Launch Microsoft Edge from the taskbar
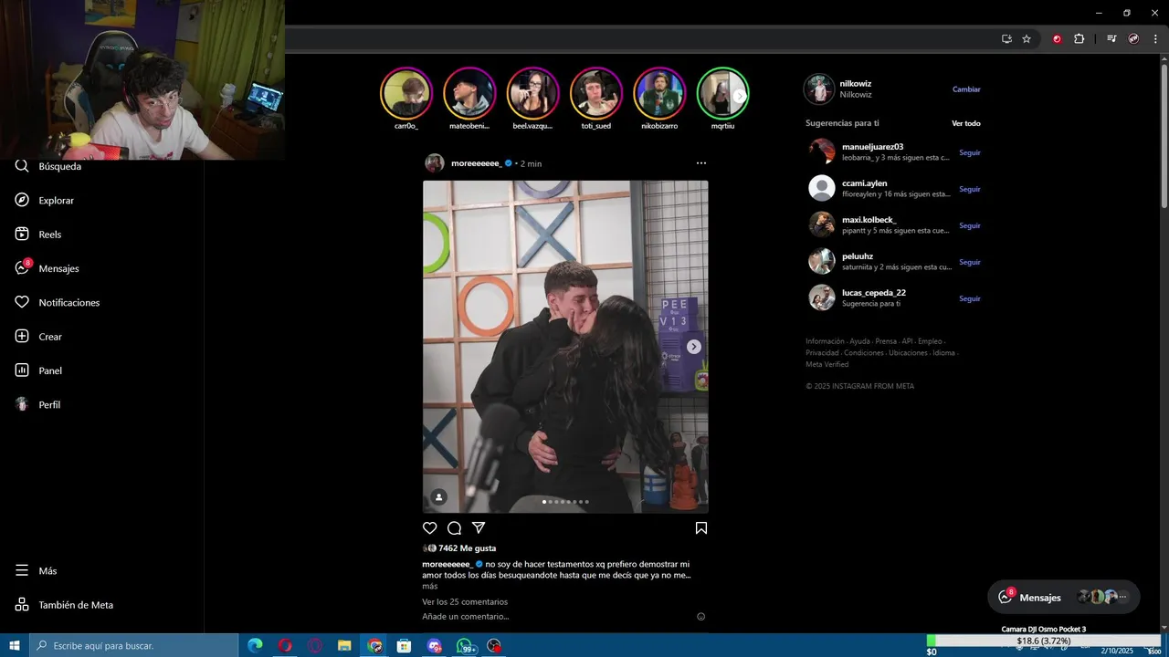 click(x=255, y=646)
